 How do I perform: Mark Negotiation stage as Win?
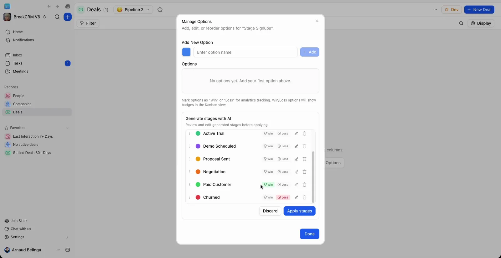(268, 172)
